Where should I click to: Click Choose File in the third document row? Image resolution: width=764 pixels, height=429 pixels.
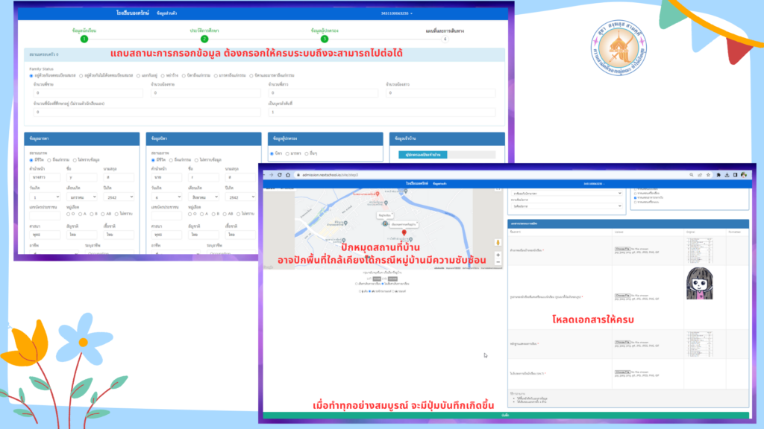(622, 343)
